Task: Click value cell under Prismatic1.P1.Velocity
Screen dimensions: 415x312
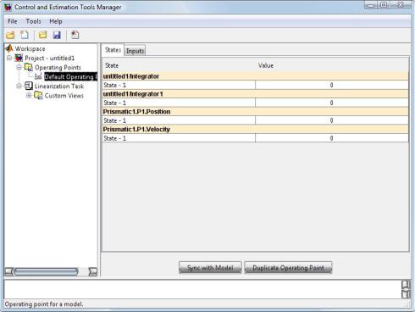Action: (x=332, y=138)
